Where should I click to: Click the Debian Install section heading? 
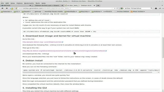pyautogui.click(x=33, y=61)
